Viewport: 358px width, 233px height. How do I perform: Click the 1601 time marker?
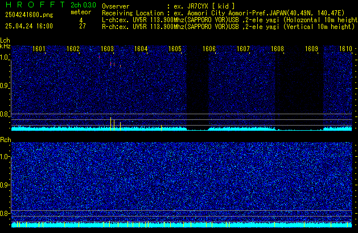39,49
